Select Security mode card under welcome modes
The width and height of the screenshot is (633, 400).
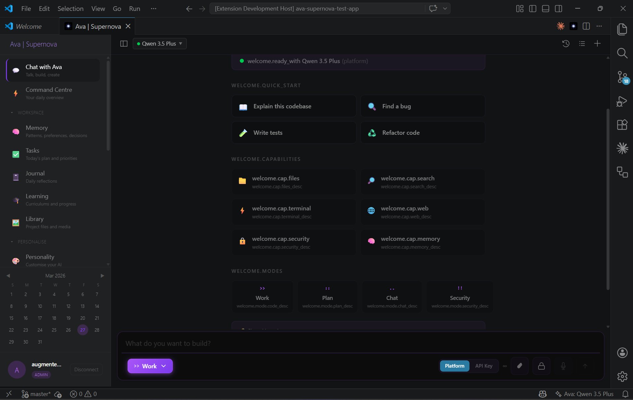[460, 297]
